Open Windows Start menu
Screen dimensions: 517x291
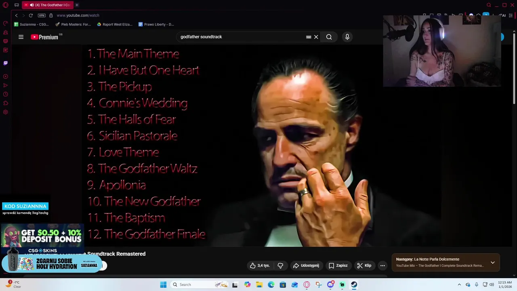click(163, 285)
